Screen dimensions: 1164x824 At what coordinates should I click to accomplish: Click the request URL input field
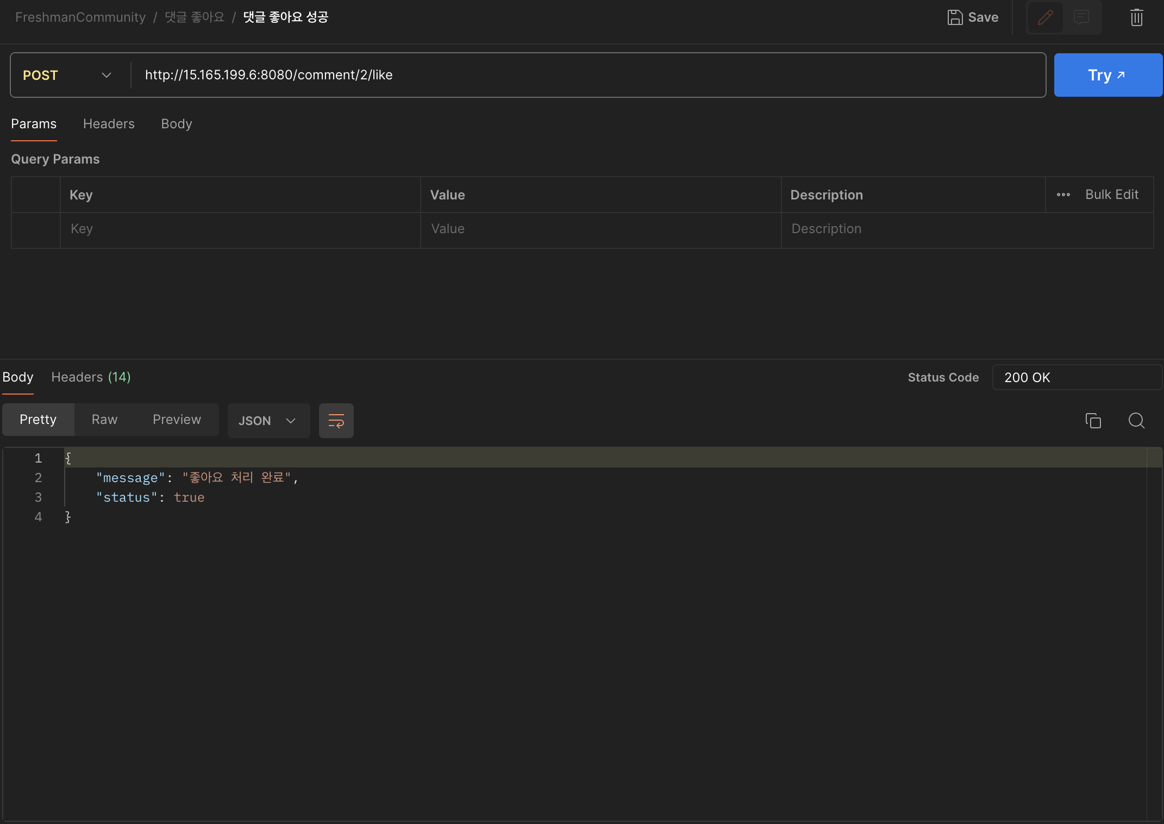587,75
